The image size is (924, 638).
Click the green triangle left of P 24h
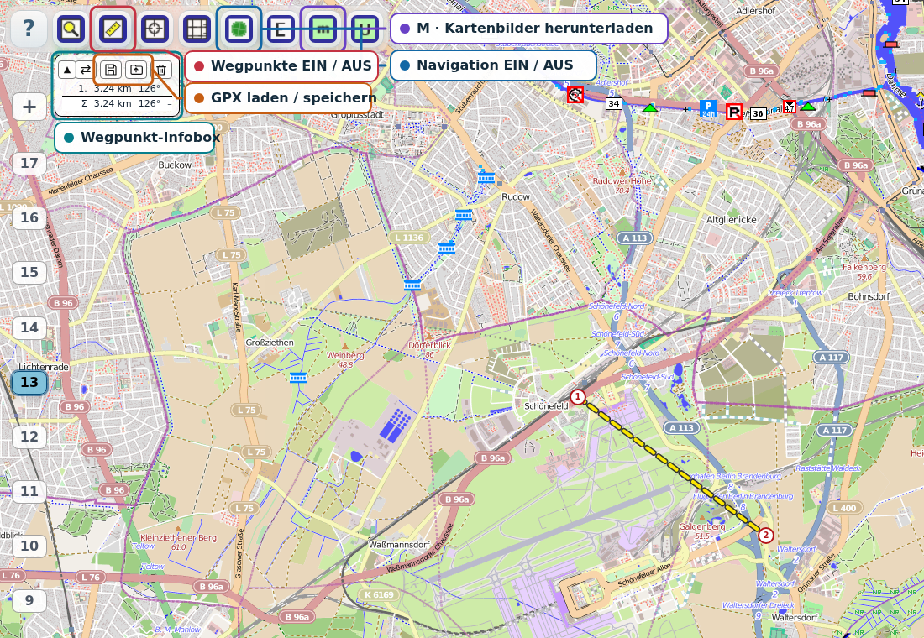point(649,107)
